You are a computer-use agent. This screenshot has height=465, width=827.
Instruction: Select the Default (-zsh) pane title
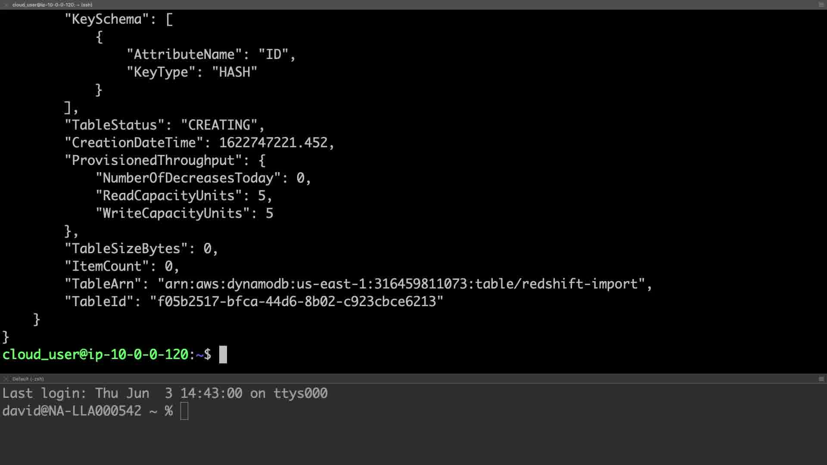click(28, 379)
